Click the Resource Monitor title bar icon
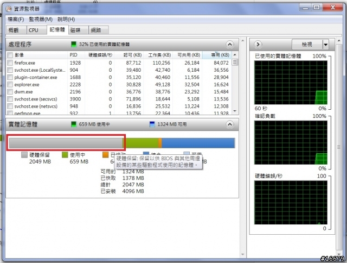This screenshot has height=263, width=347. 9,9
